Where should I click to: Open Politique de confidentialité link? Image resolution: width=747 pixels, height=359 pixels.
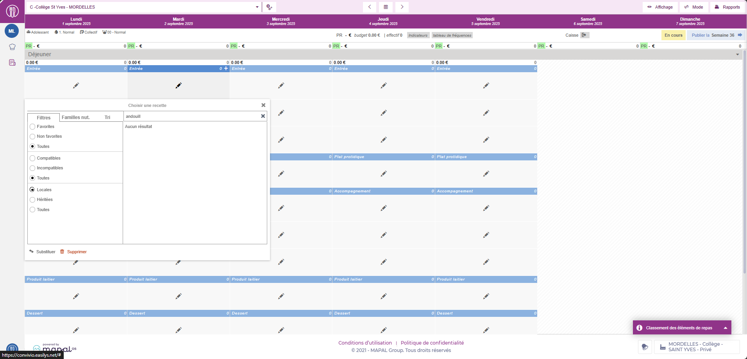point(432,343)
